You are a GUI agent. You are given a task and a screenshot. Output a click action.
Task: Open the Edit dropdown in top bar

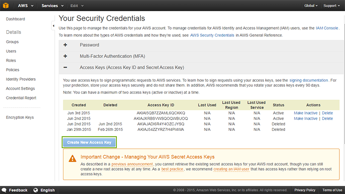76,6
